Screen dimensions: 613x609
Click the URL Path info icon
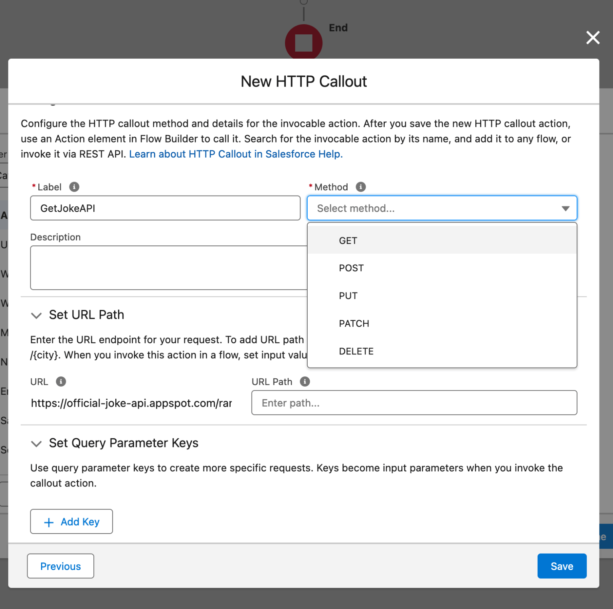[x=305, y=382]
